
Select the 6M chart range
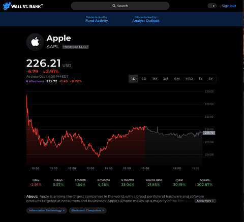177,79
